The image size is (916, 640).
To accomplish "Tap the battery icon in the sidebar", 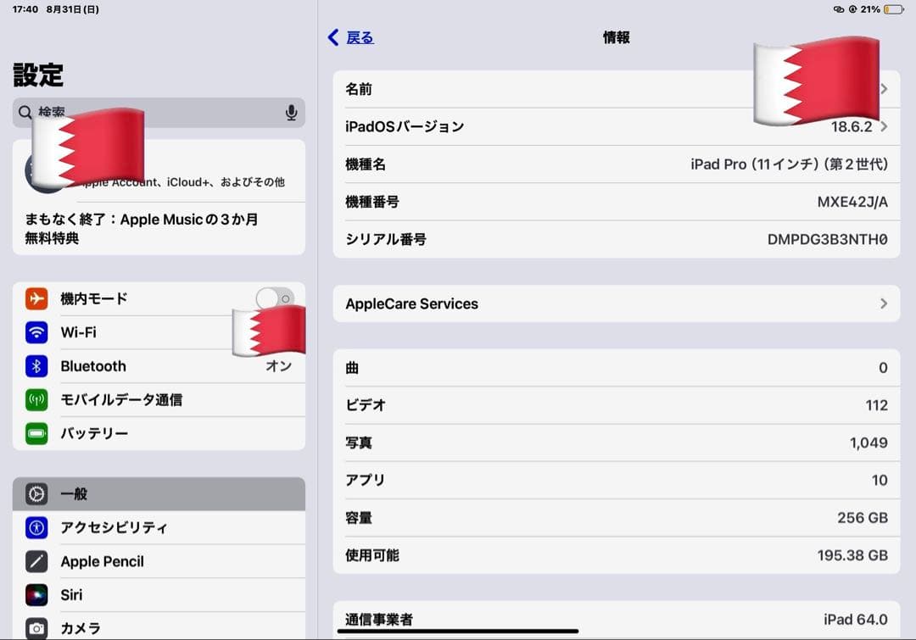I will click(36, 434).
